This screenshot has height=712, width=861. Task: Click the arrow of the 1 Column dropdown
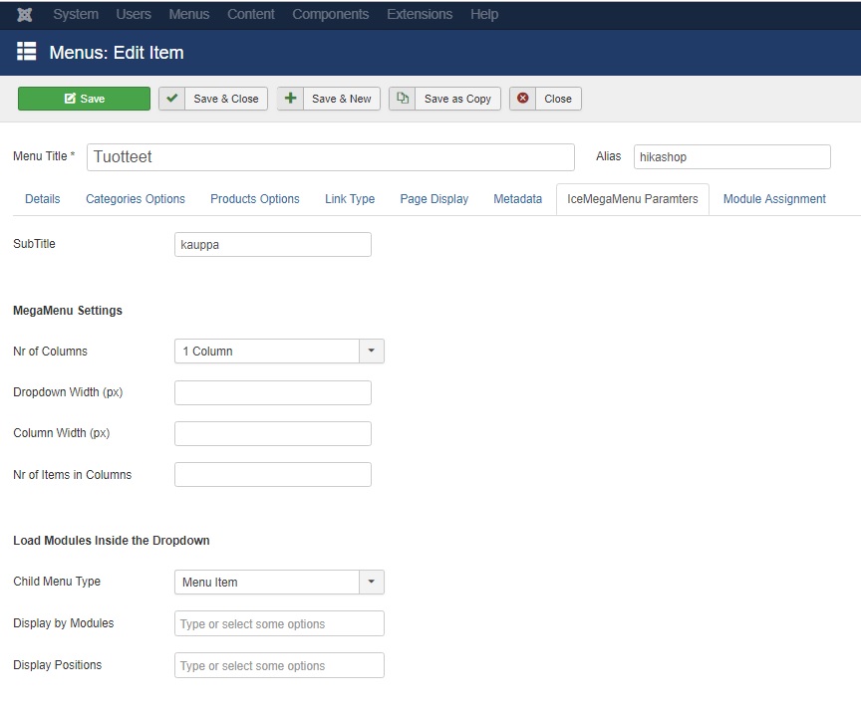pos(371,352)
